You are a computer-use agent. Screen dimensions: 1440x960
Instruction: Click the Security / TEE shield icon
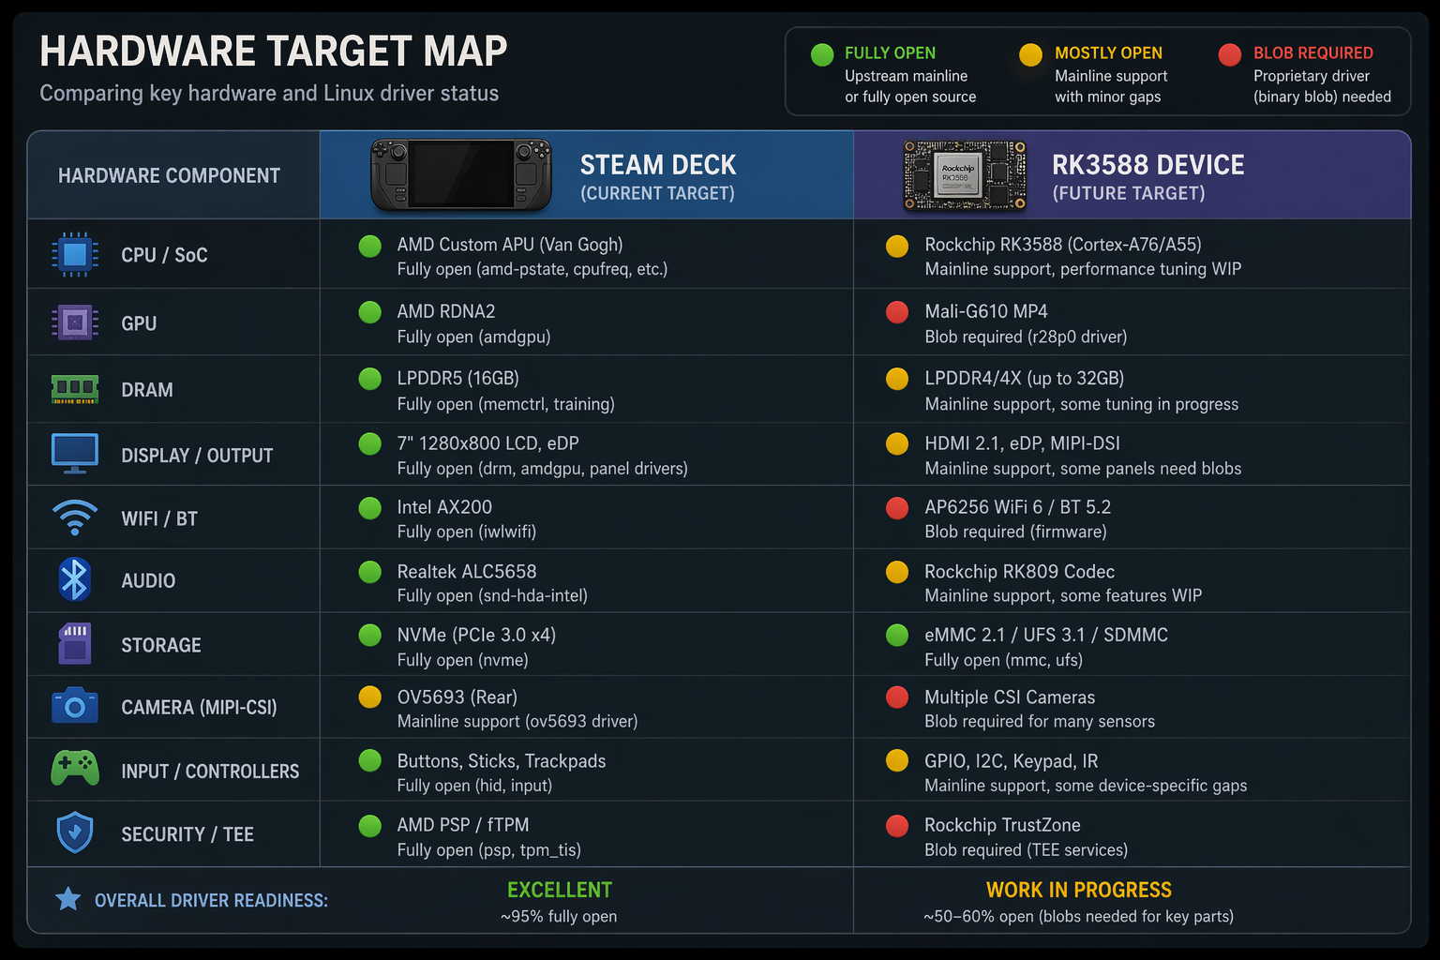click(74, 832)
